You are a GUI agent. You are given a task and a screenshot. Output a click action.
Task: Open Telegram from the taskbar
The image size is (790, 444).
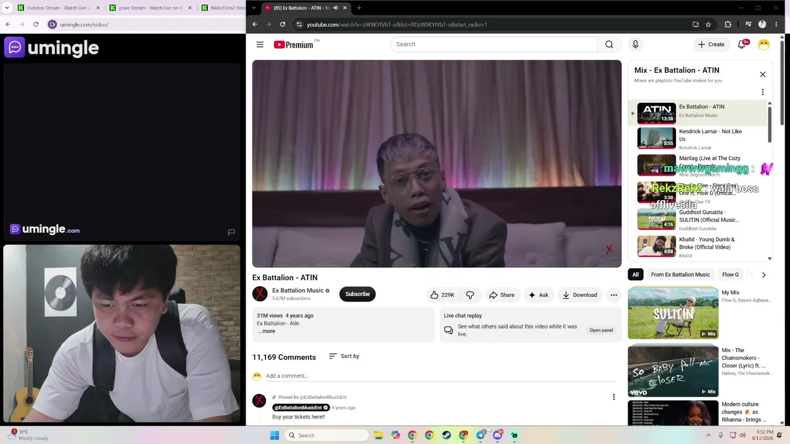pos(481,435)
